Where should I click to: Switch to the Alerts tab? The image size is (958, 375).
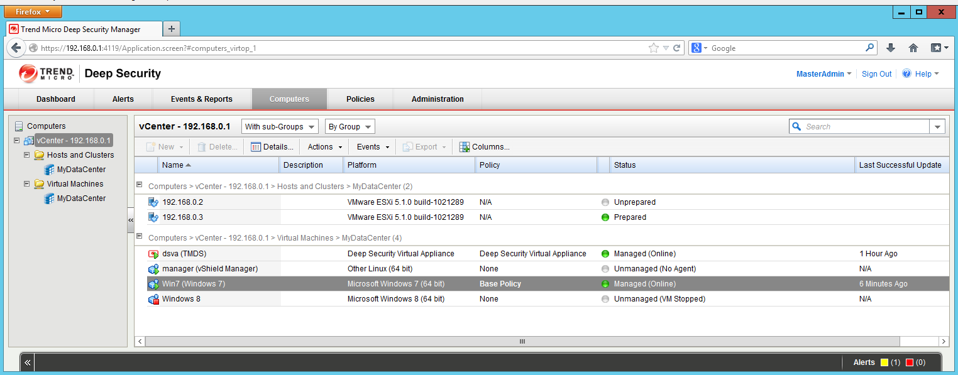[123, 99]
